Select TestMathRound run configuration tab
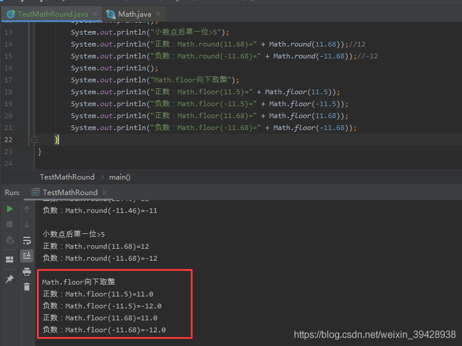 pyautogui.click(x=70, y=193)
